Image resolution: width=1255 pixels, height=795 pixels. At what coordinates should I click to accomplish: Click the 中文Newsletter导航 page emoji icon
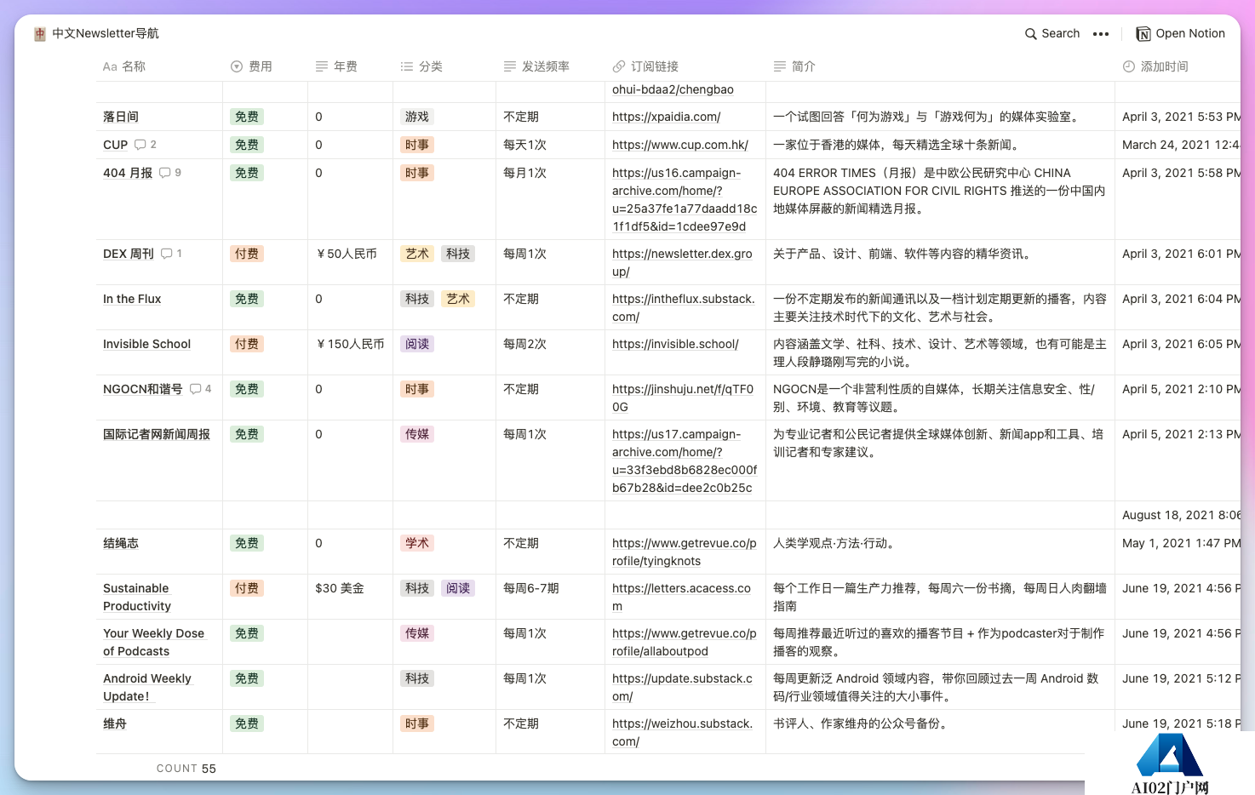(x=40, y=34)
